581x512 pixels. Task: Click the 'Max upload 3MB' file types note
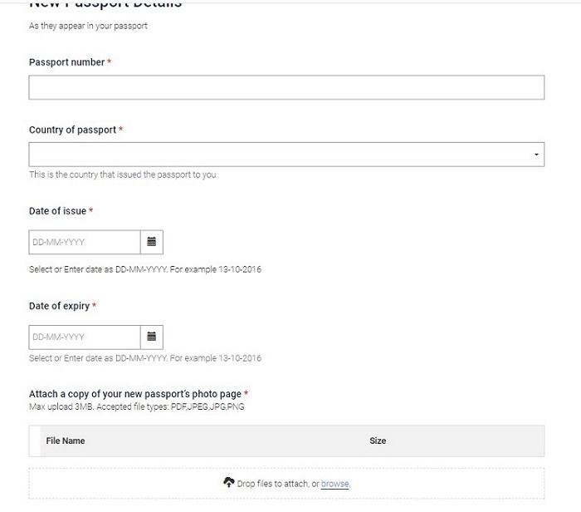pyautogui.click(x=137, y=406)
